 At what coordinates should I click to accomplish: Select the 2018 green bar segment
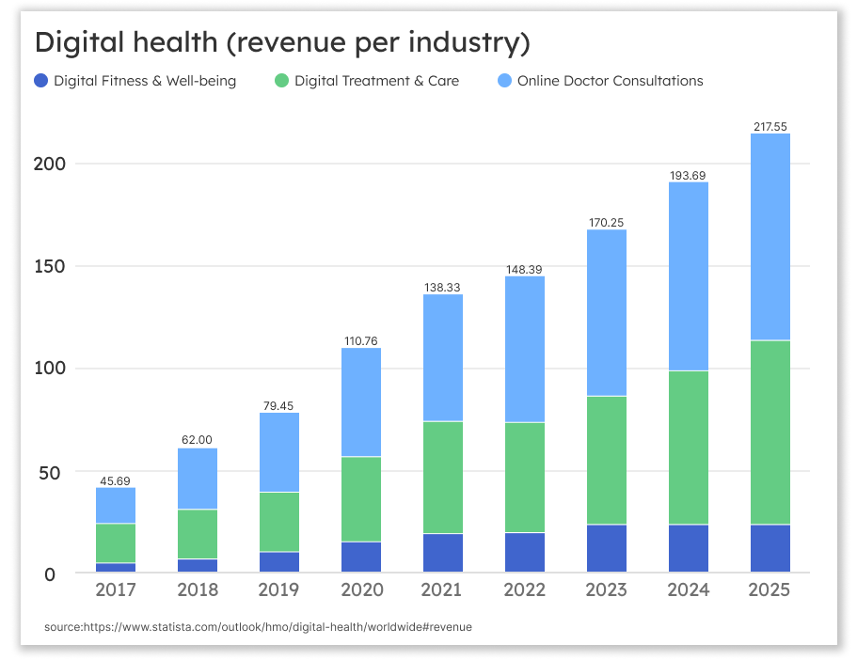coord(198,534)
